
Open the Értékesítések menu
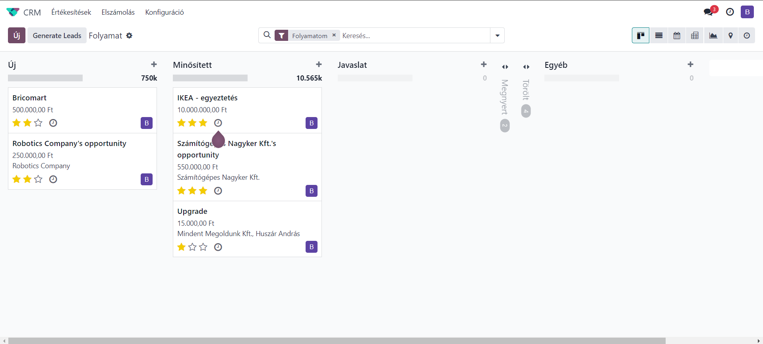(x=71, y=12)
